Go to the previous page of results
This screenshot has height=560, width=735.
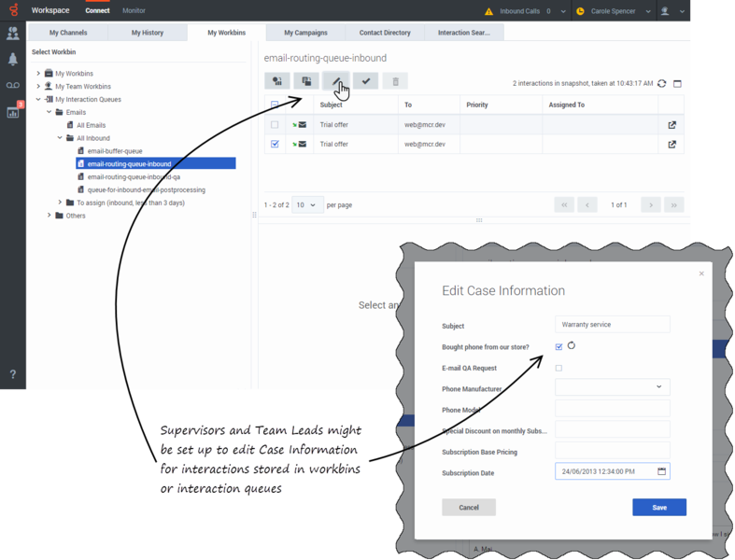587,204
